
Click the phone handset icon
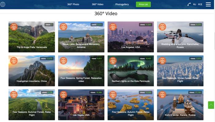[x=189, y=4]
